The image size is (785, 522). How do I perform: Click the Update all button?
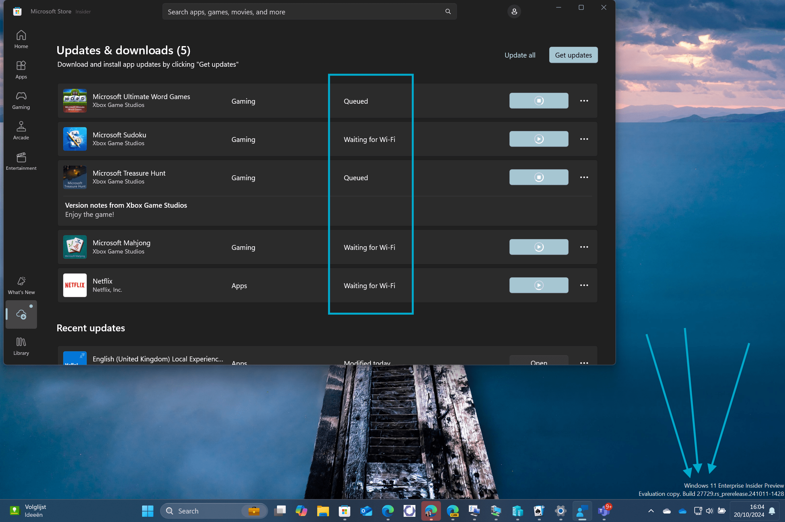[520, 55]
